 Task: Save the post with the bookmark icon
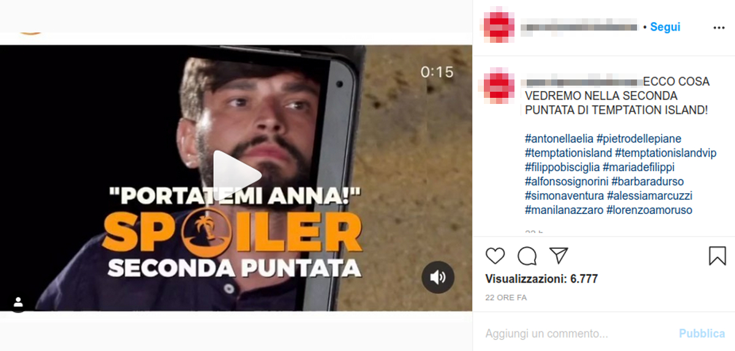717,256
